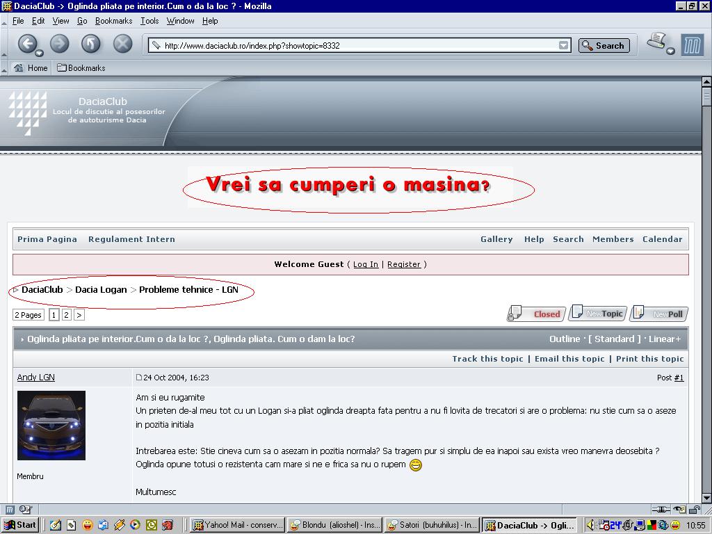The height and width of the screenshot is (534, 712).
Task: Expand the Print button dropdown arrow
Action: pos(670,51)
